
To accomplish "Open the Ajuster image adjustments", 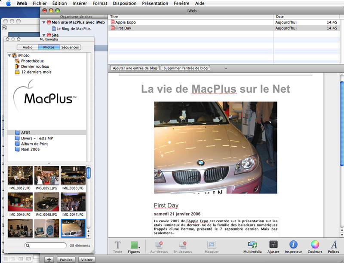I will click(273, 247).
